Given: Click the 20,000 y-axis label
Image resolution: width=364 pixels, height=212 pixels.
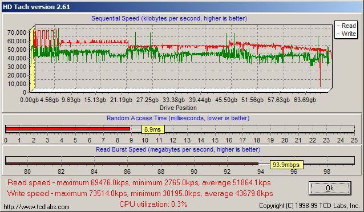Looking at the screenshot, I should click(17, 75).
